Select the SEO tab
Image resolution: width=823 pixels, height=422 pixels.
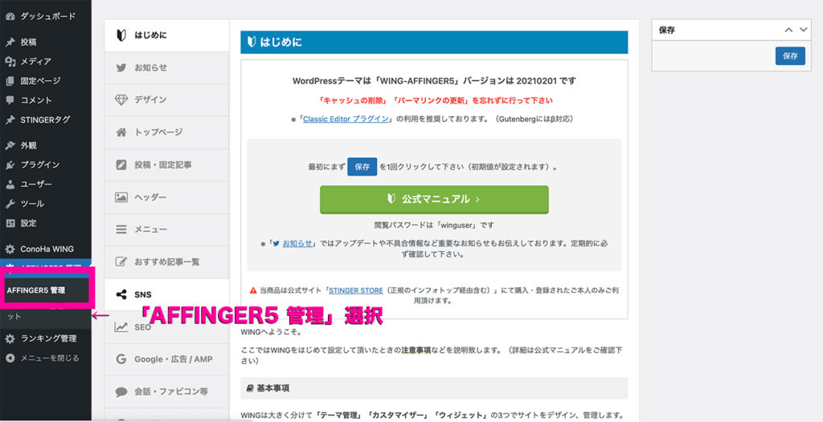coord(167,327)
